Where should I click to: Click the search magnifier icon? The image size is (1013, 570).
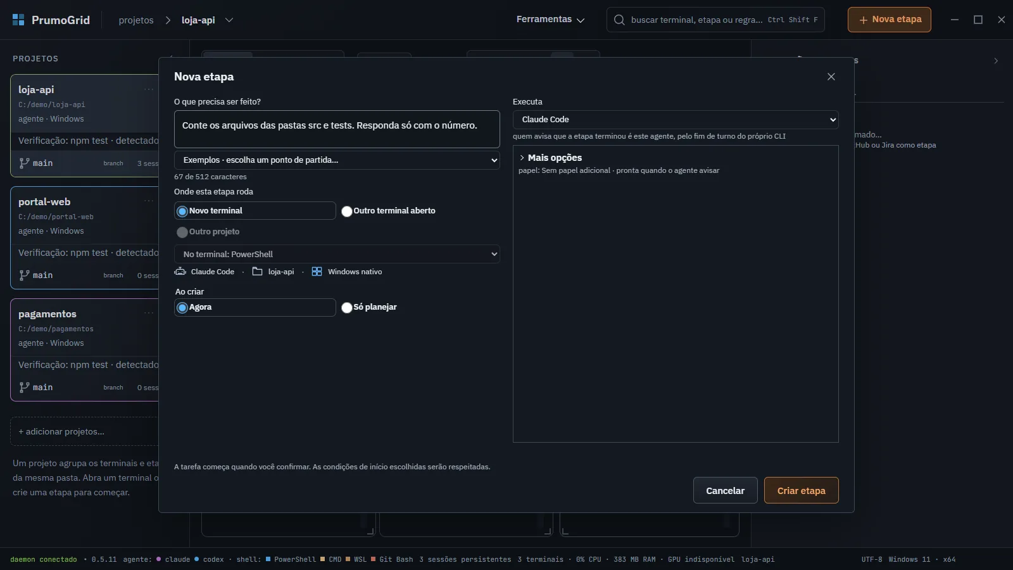point(619,20)
